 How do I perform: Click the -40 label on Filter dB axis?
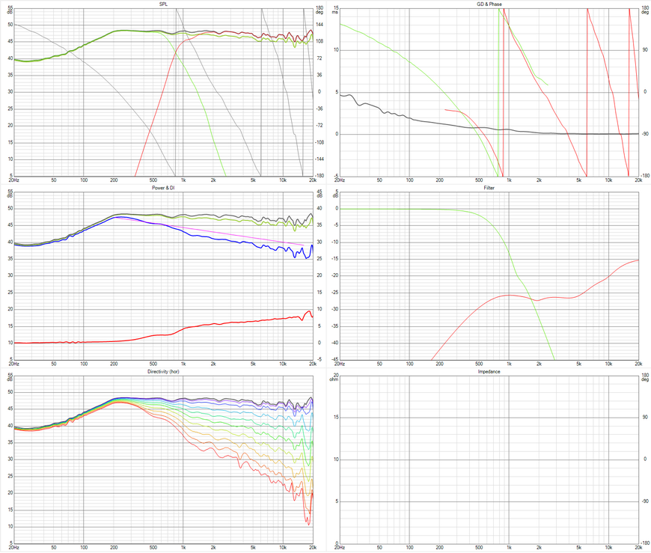334,343
